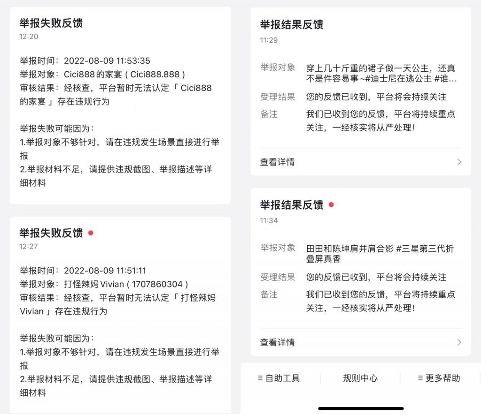Image resolution: width=481 pixels, height=415 pixels.
Task: Click the Cici888的家宴 report target line
Action: tap(103, 74)
